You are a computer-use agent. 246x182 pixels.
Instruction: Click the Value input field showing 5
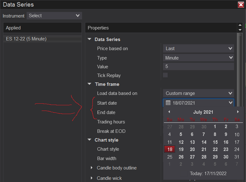(x=198, y=66)
